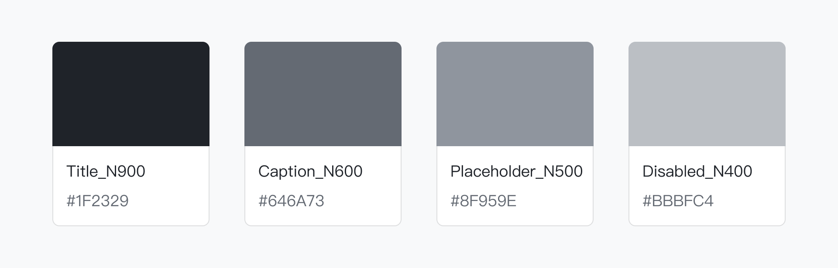The height and width of the screenshot is (268, 838).
Task: Click the #8F959E hex code
Action: point(483,201)
